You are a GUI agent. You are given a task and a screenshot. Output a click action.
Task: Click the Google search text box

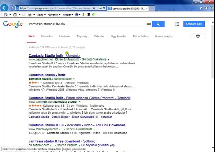pyautogui.click(x=87, y=24)
